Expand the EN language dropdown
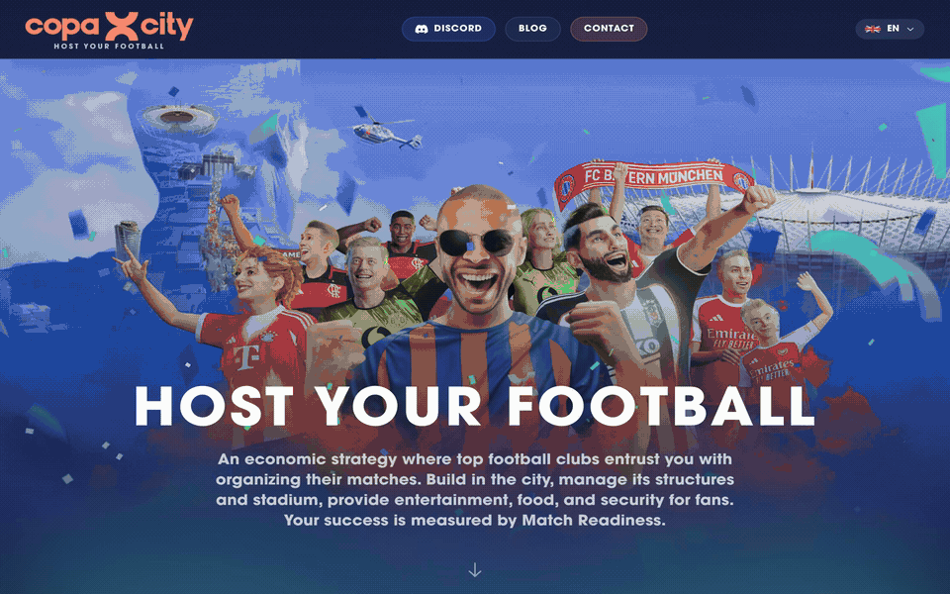 coord(890,29)
